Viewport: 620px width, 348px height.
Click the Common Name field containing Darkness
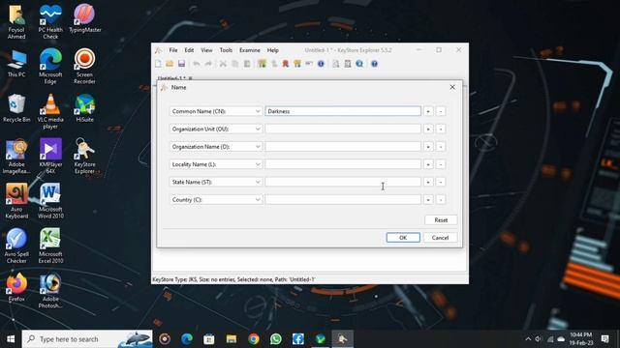(343, 111)
